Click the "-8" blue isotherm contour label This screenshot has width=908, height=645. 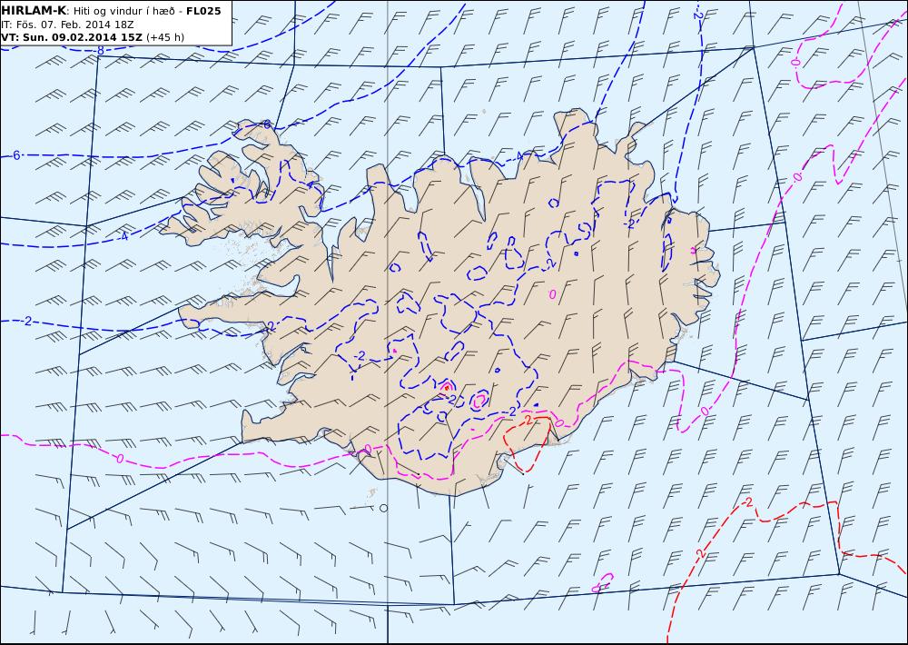coord(100,51)
